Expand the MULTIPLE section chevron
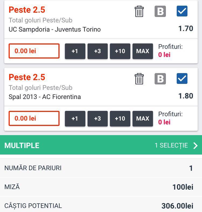The width and height of the screenshot is (202, 212). click(x=195, y=146)
